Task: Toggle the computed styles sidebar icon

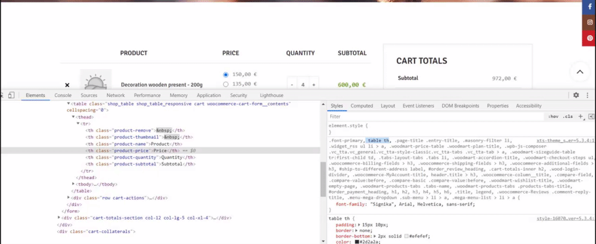Action: pos(591,117)
